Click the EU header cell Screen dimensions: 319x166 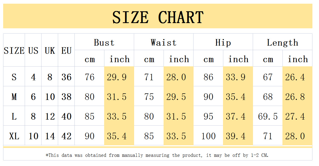(66, 50)
